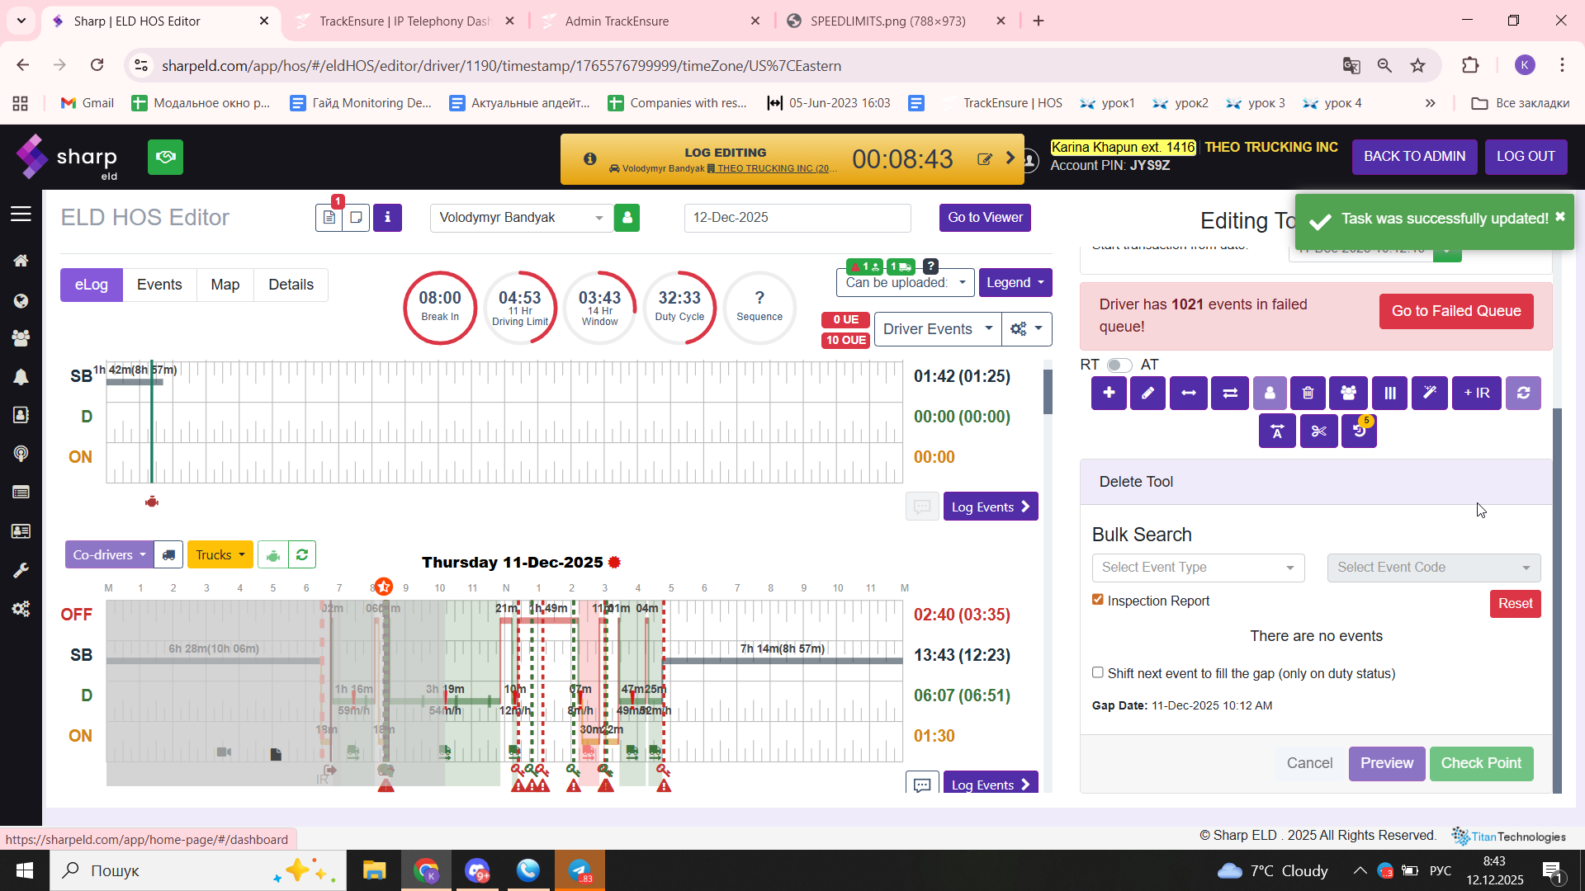Image resolution: width=1585 pixels, height=891 pixels.
Task: Click the green refresh icon beside Trucks
Action: [x=302, y=555]
